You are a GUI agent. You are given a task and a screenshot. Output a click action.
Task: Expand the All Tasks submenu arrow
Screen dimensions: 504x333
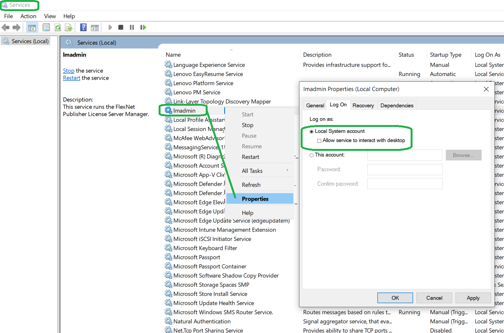287,170
